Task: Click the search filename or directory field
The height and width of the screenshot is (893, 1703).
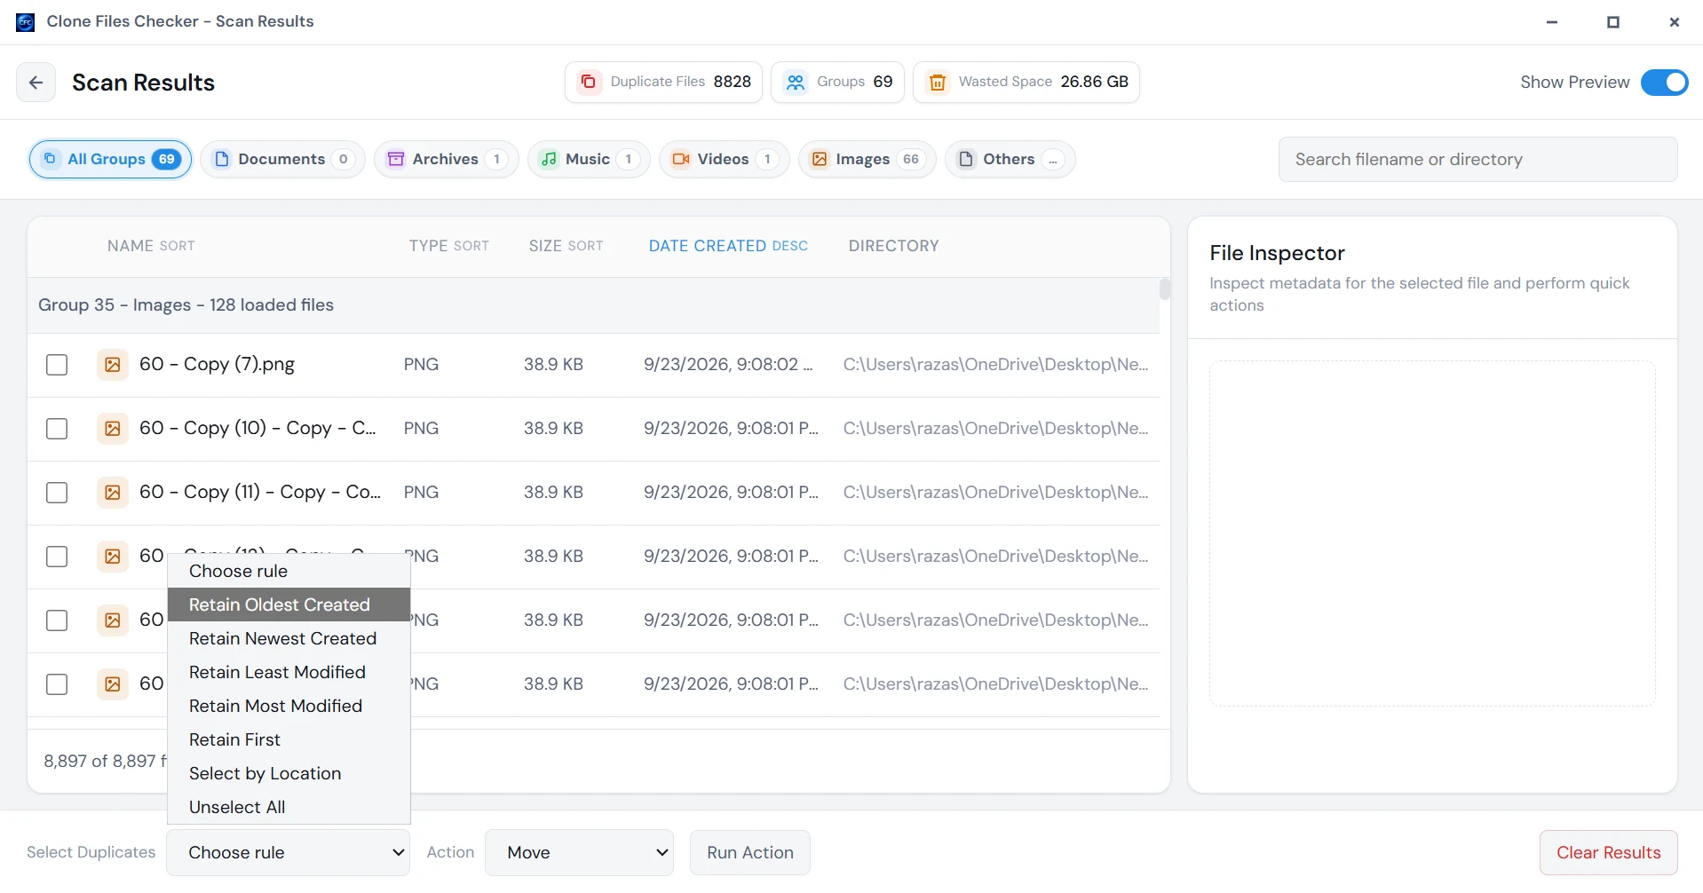Action: tap(1477, 159)
